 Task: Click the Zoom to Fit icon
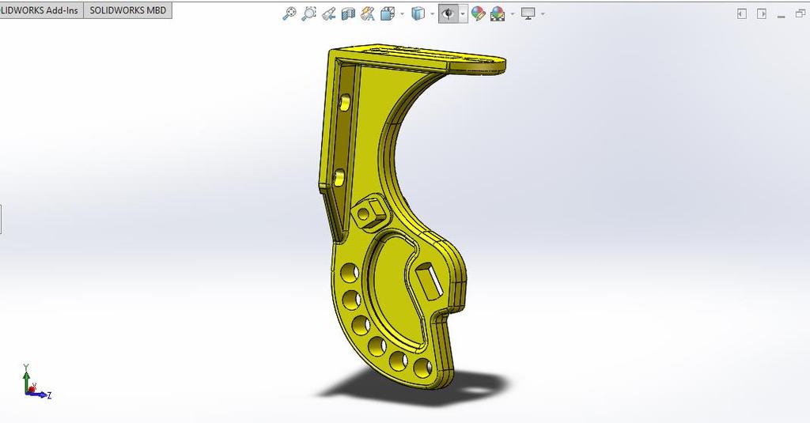290,14
